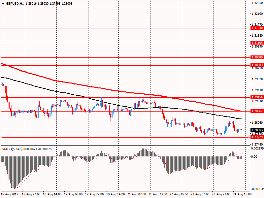Select the 23 Aug 23:00 time axis label

[221, 194]
